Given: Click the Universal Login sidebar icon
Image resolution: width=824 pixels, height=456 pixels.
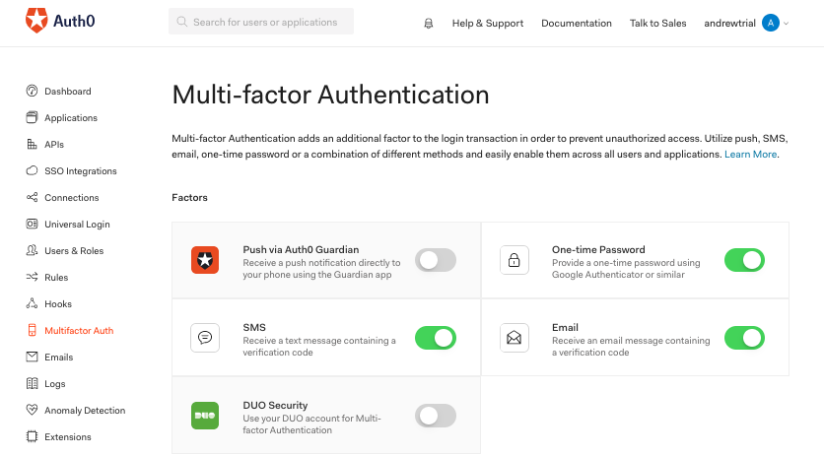Looking at the screenshot, I should tap(32, 225).
